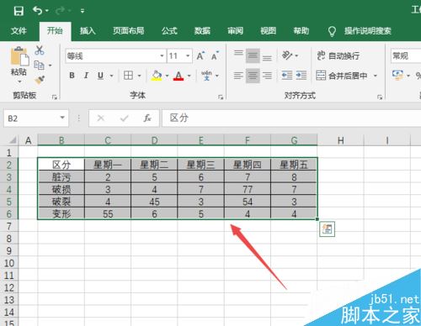Switch to the 帮助 ribbon tab
421x326 pixels.
coord(301,30)
